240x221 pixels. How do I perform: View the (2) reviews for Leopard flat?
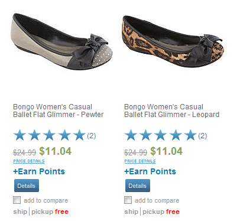tap(203, 136)
